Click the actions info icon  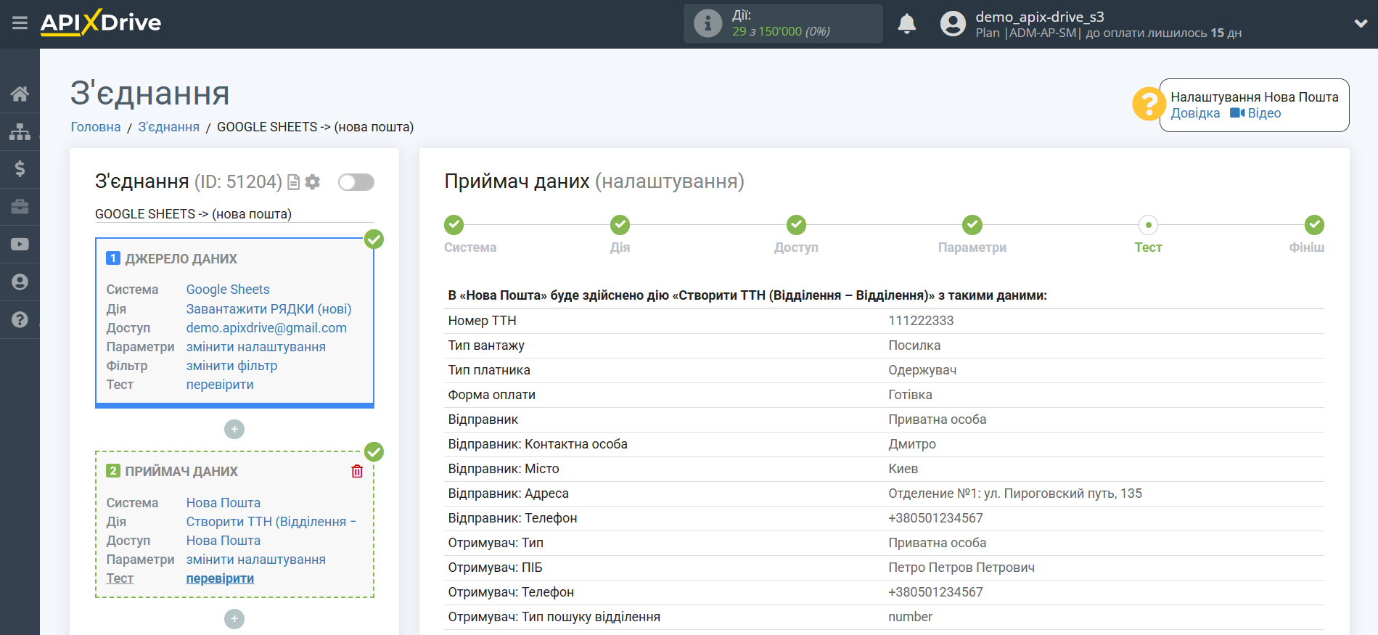[708, 23]
